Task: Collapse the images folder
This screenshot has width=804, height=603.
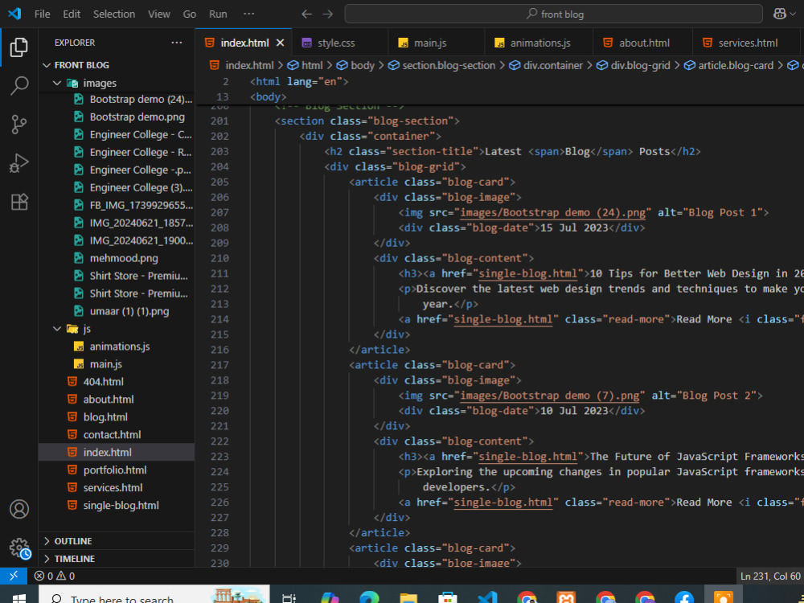Action: 117,83
